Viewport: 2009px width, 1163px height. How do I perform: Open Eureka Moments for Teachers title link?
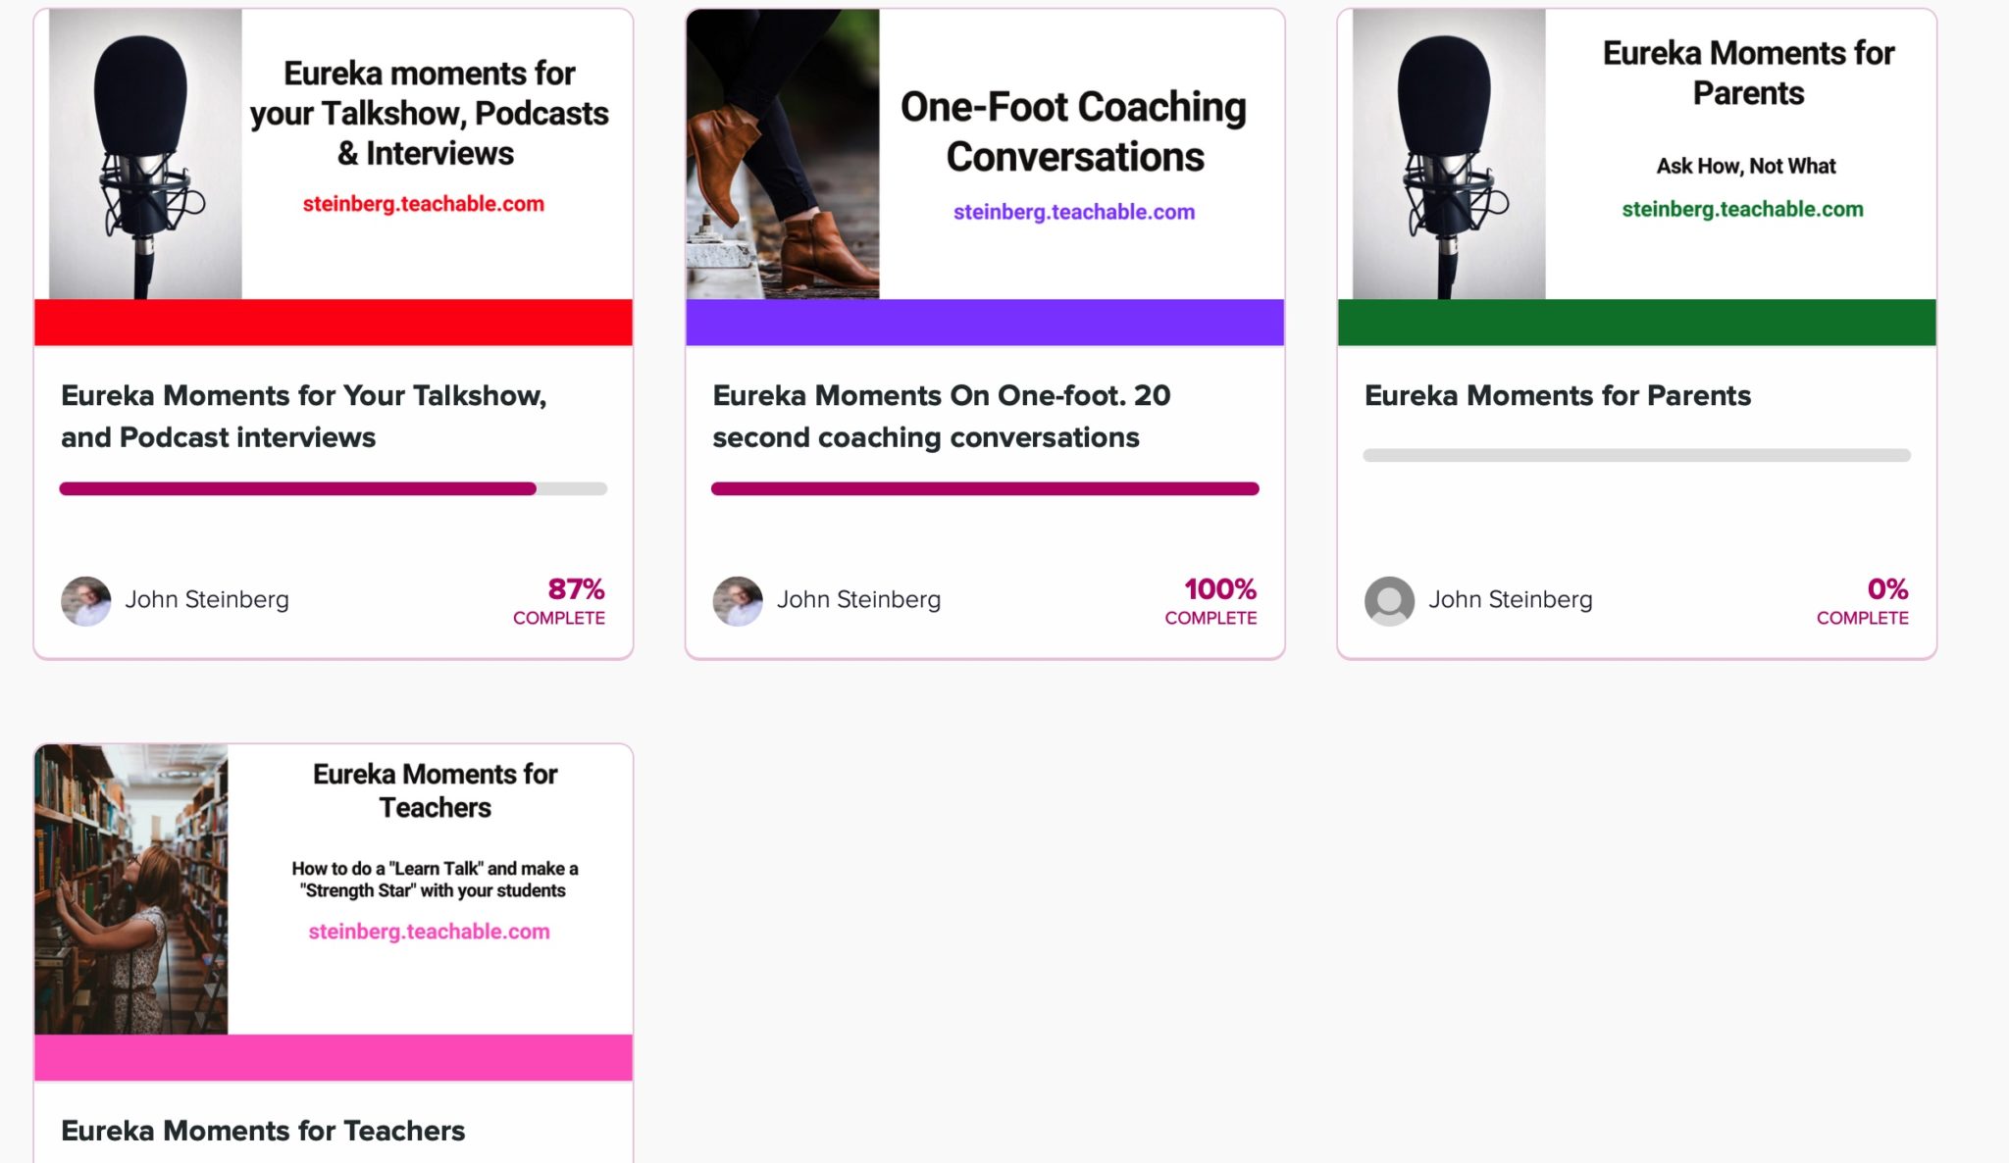[263, 1131]
